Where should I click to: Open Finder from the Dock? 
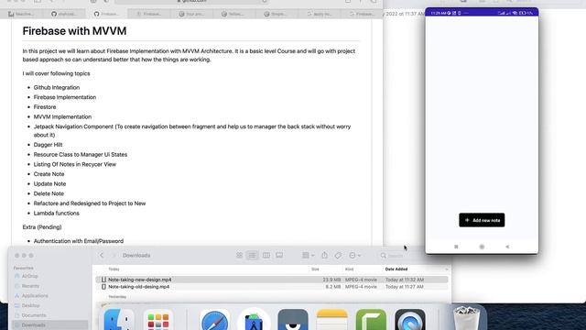tap(119, 320)
